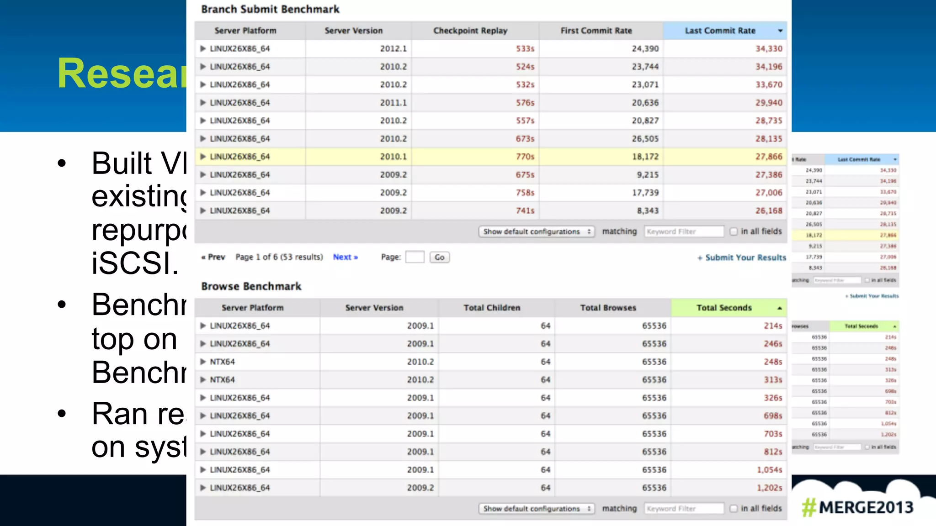This screenshot has height=526, width=936.
Task: Expand the row with 524s checkpoint replay
Action: coord(203,67)
